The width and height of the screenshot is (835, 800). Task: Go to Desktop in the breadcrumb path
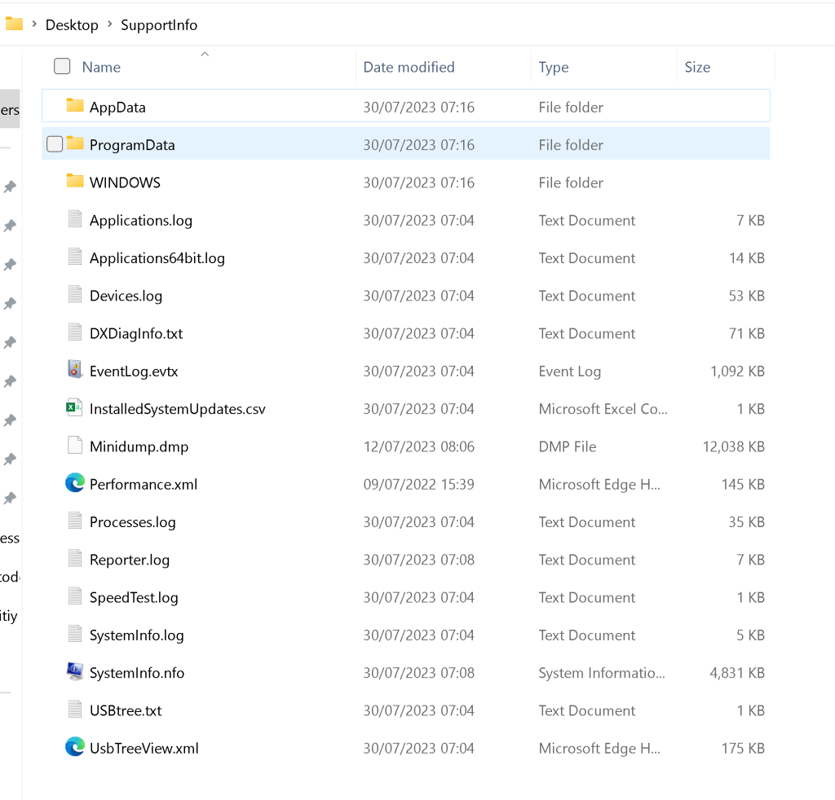point(72,25)
